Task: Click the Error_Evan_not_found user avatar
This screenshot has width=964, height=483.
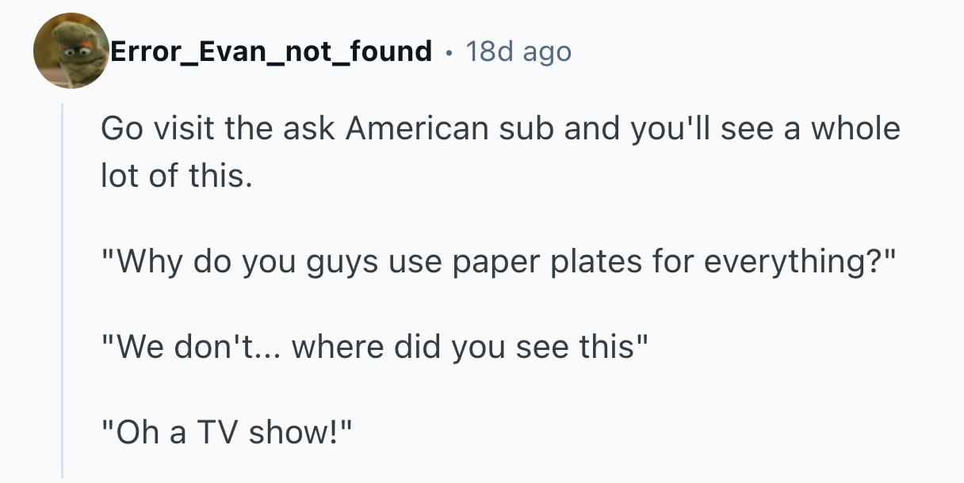Action: point(71,51)
